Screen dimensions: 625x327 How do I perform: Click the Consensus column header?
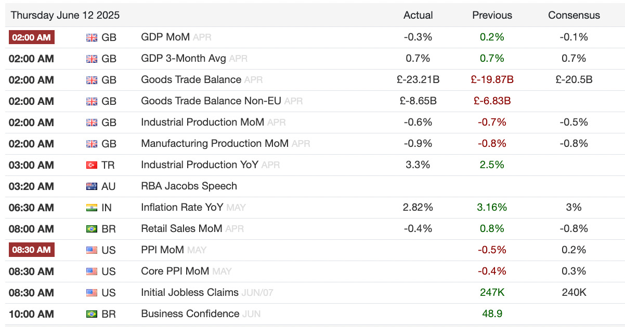tap(574, 16)
